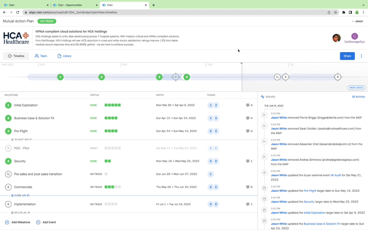Open the All Activity link
Image resolution: width=368 pixels, height=230 pixels.
pos(358,97)
